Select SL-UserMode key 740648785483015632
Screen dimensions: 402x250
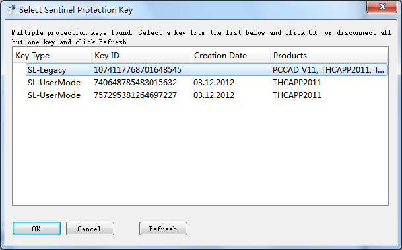(207, 83)
